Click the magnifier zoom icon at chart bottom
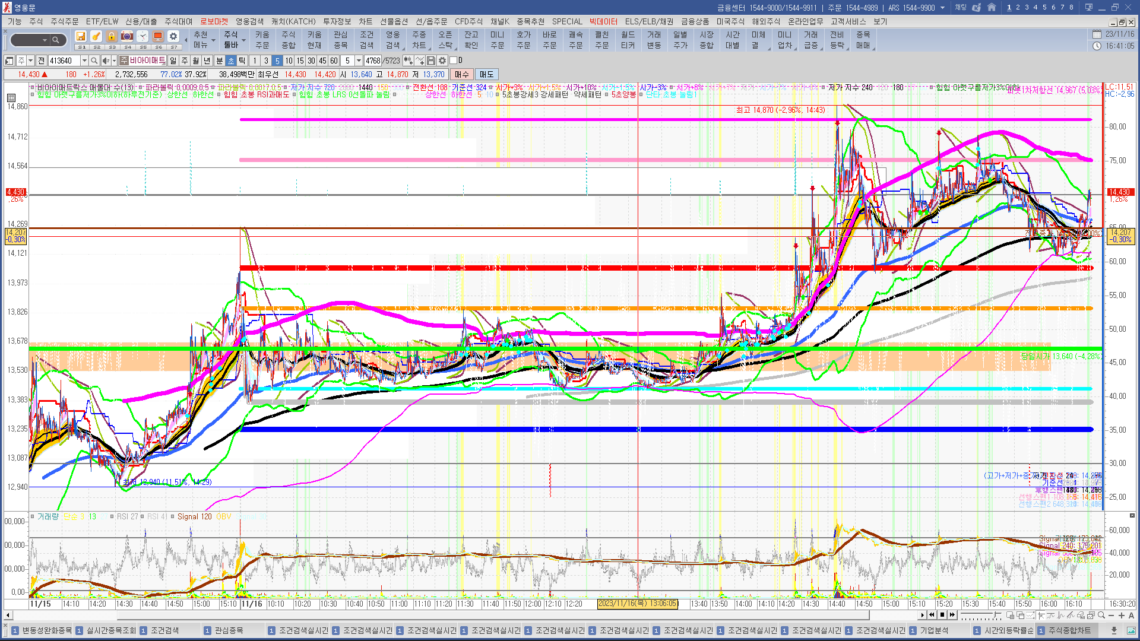 [1101, 615]
